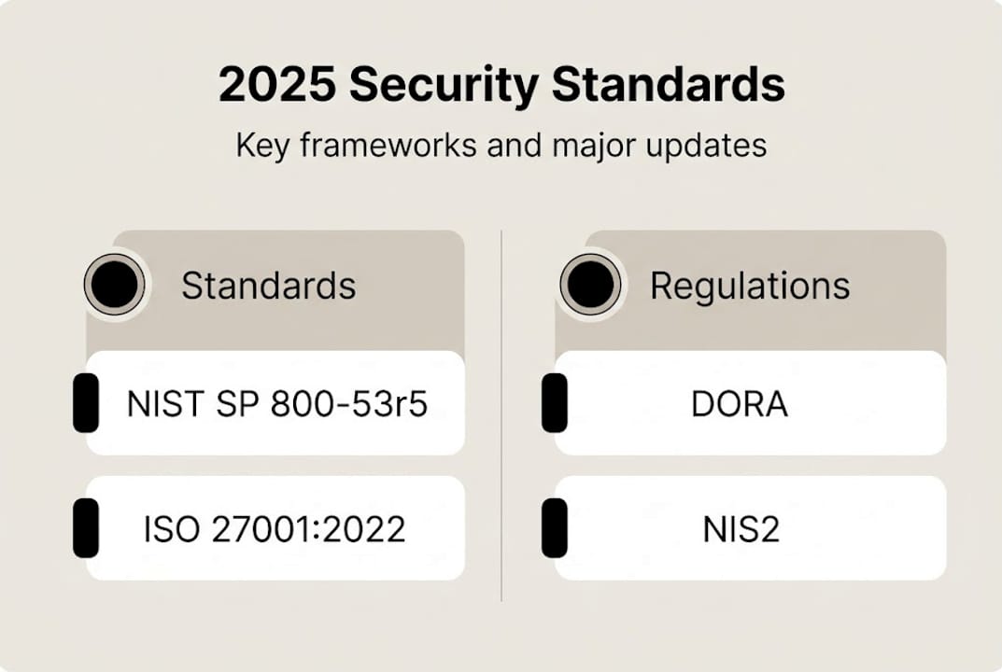Select the Regulations column header label
The width and height of the screenshot is (1002, 672).
pyautogui.click(x=750, y=286)
